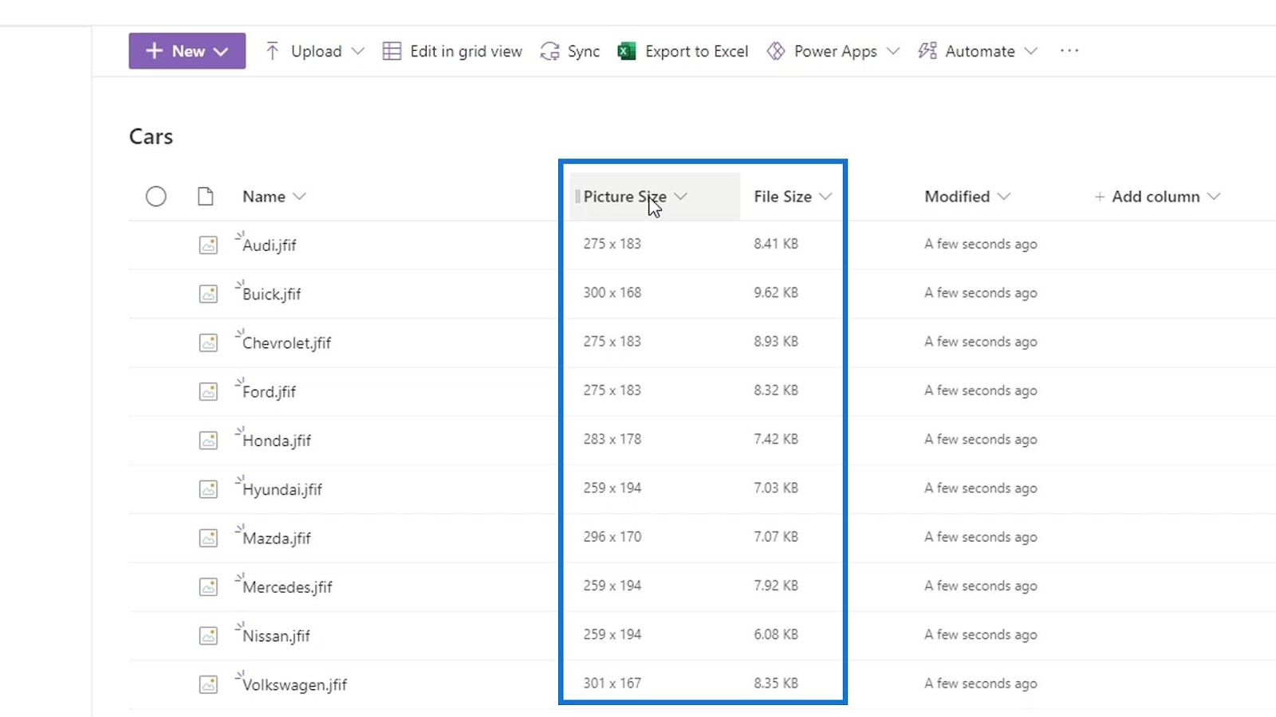Click the upload arrow icon

tap(272, 51)
